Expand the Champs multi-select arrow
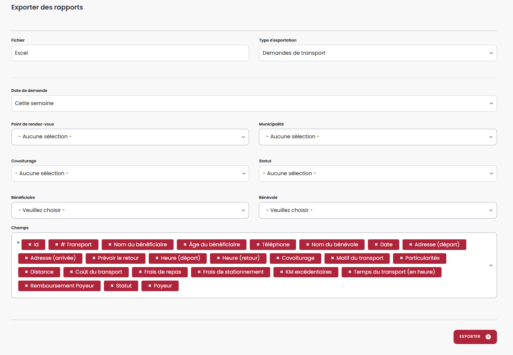 [491, 265]
